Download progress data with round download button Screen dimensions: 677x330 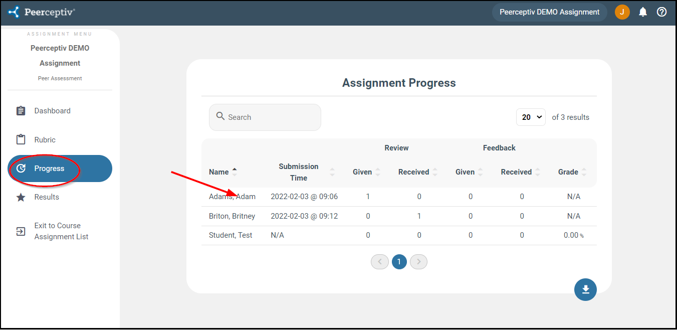pyautogui.click(x=585, y=289)
